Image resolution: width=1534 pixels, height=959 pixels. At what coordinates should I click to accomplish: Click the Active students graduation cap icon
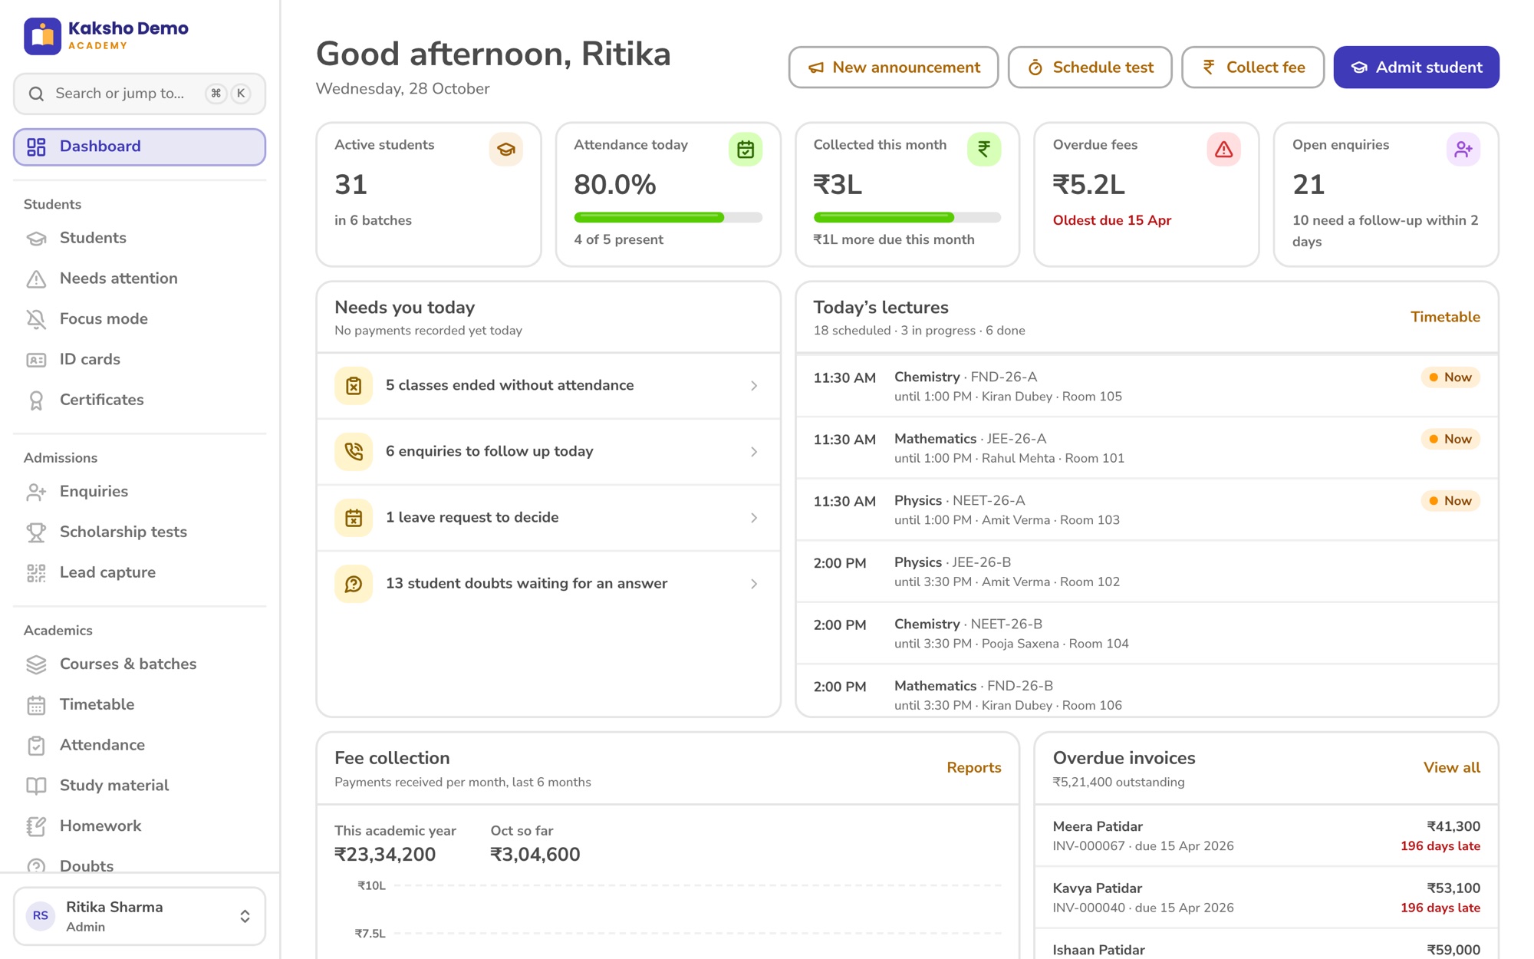pyautogui.click(x=505, y=149)
